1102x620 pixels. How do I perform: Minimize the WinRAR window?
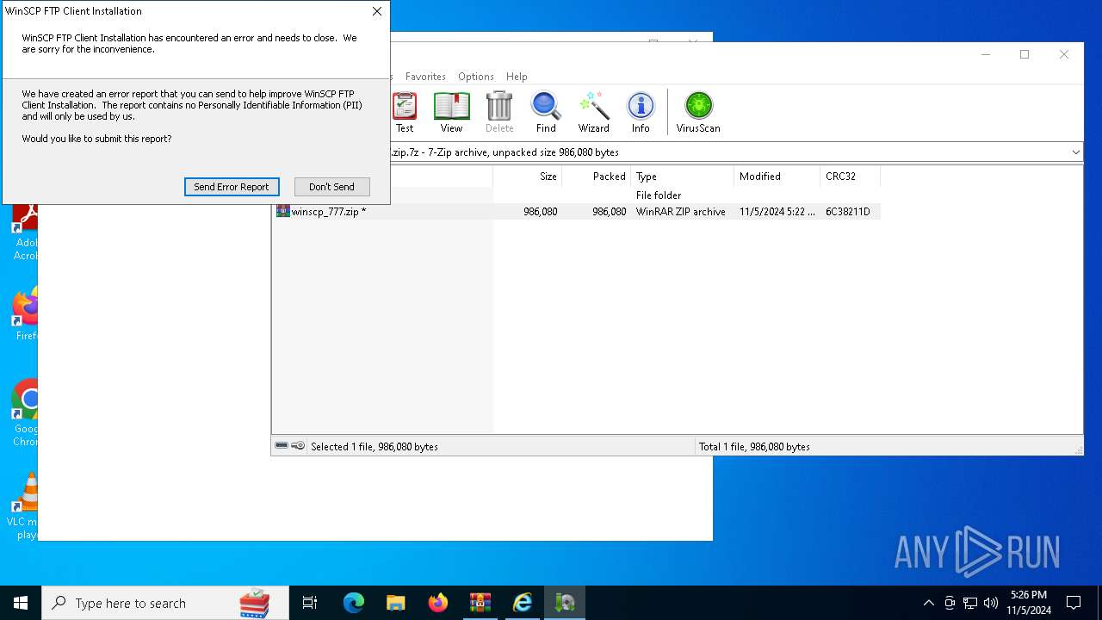click(985, 54)
